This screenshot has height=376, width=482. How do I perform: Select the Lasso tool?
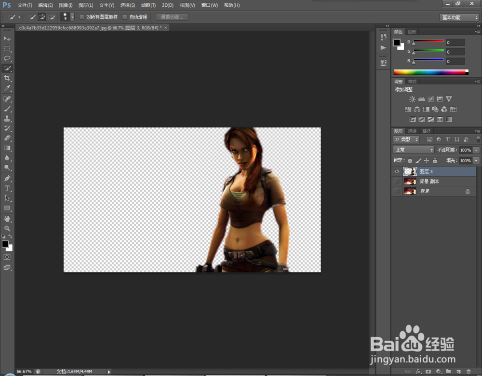7,58
